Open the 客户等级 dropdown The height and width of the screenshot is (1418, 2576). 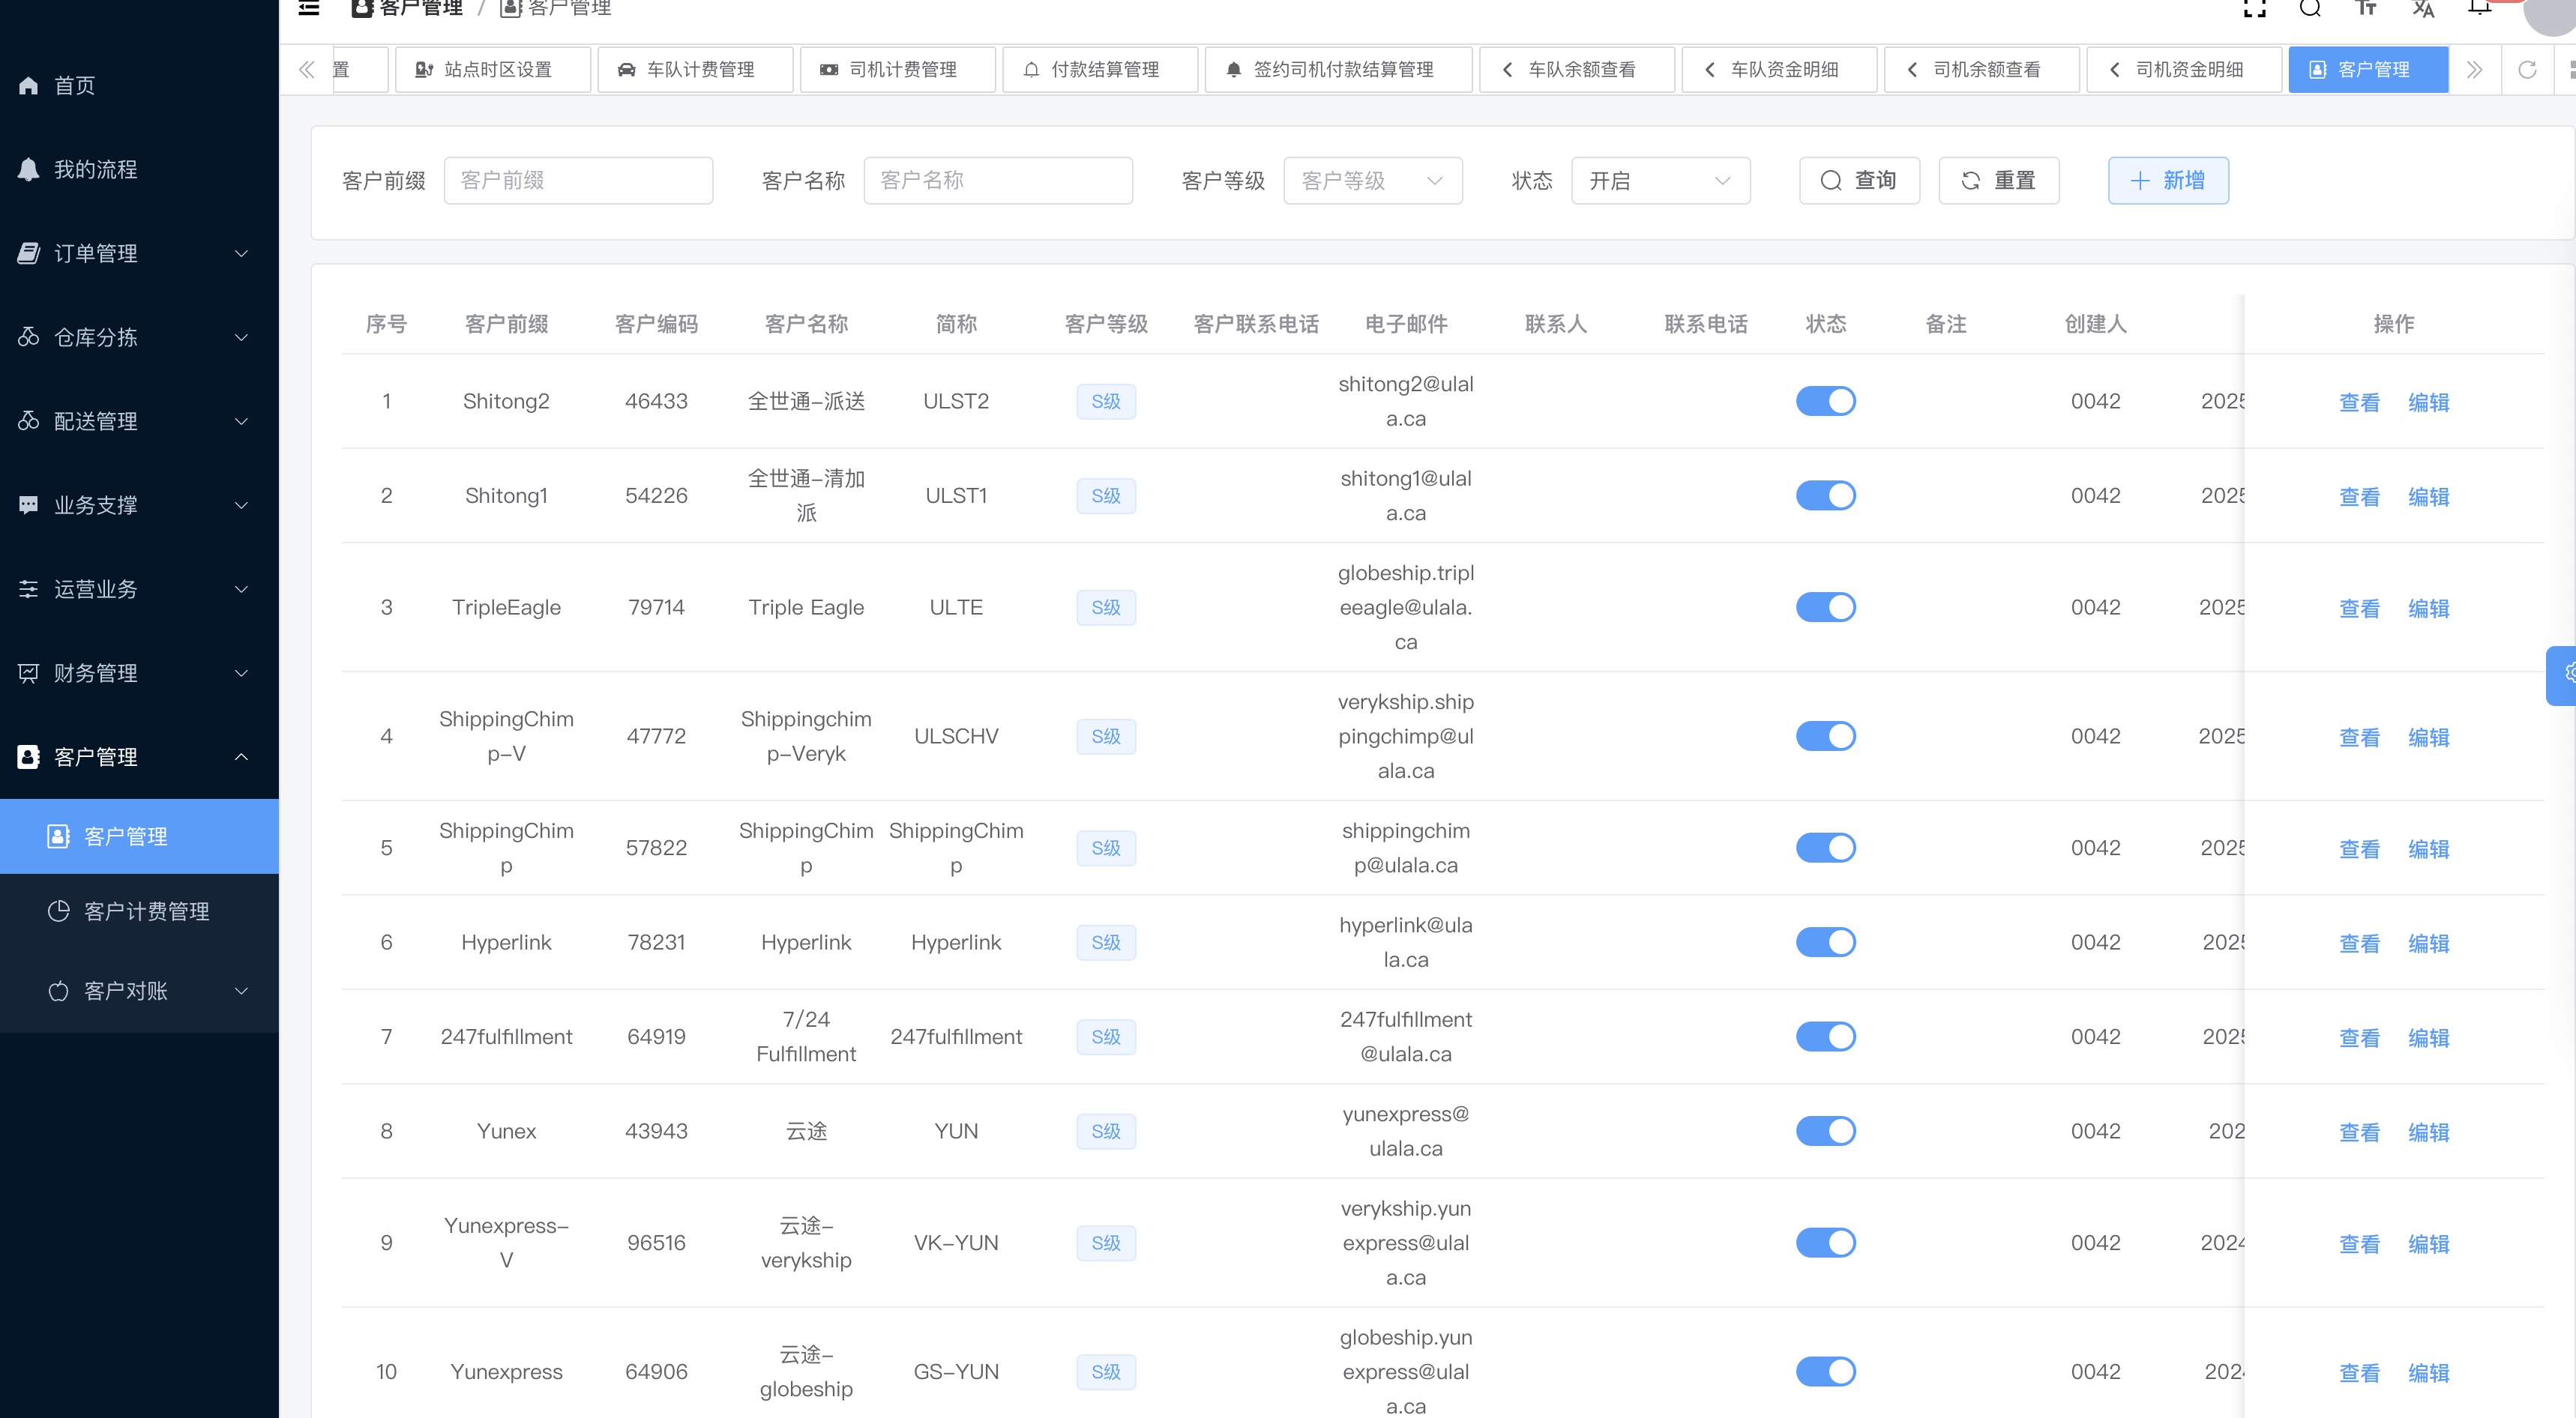(x=1372, y=181)
